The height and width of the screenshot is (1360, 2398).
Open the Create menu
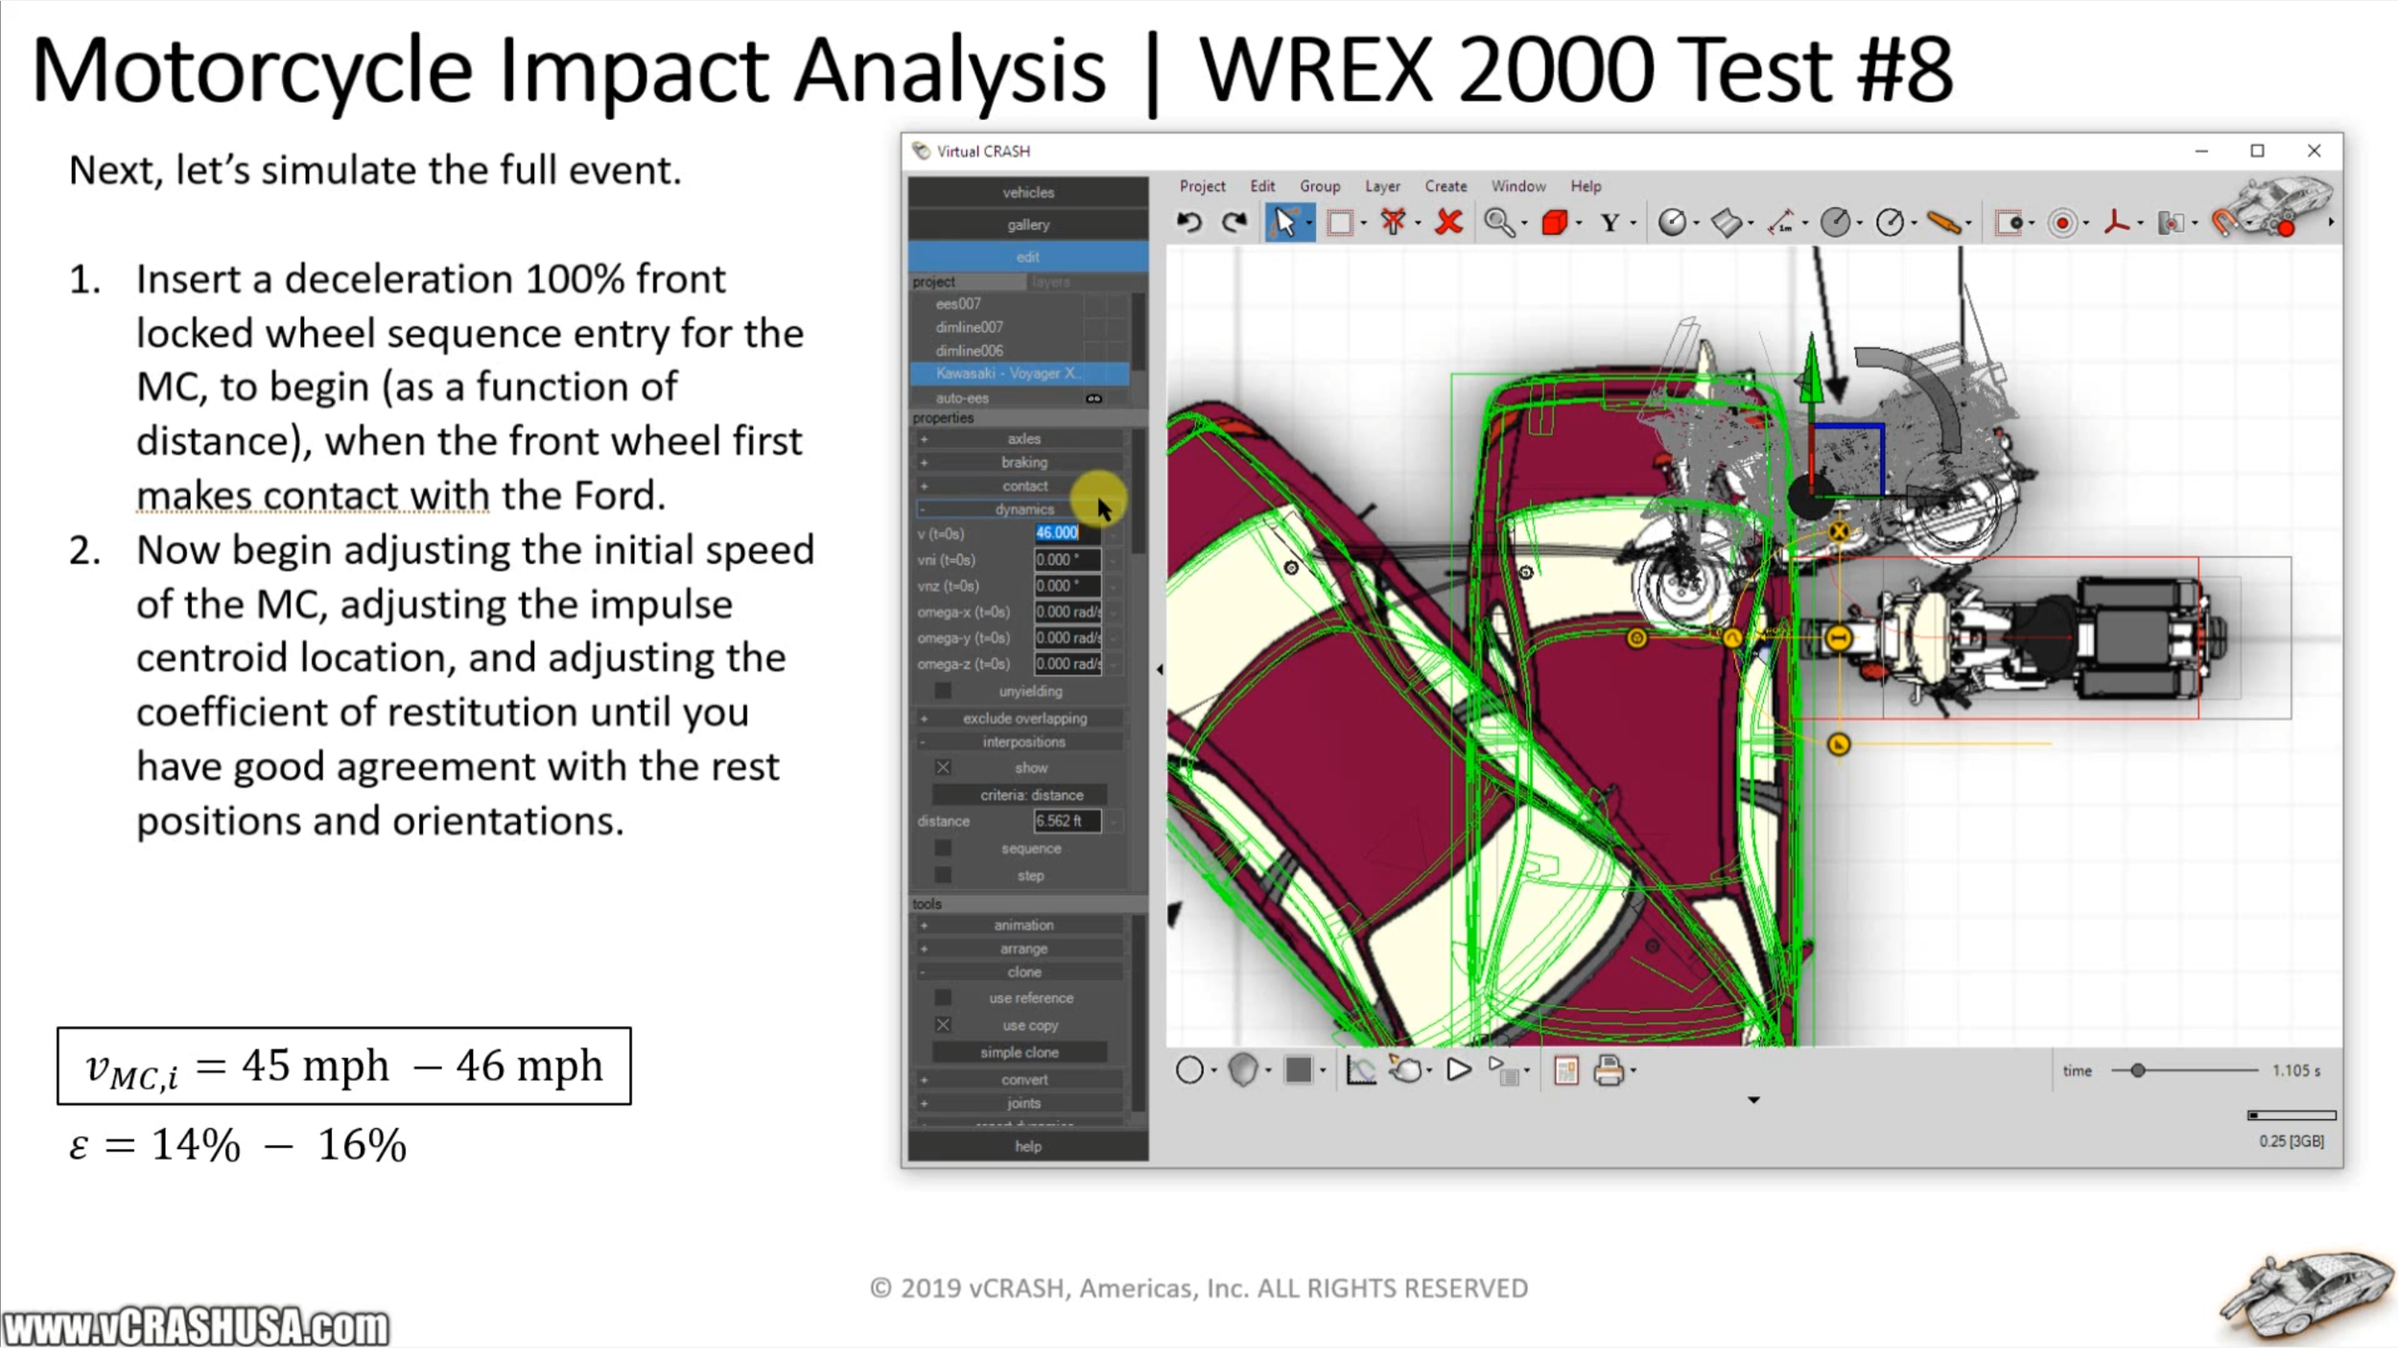point(1446,186)
